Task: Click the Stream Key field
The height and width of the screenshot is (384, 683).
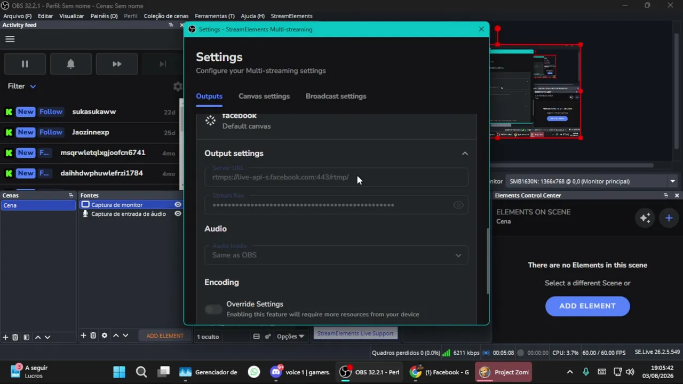Action: [x=336, y=205]
